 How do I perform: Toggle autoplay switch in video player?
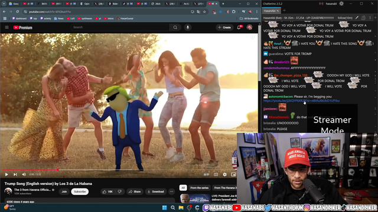click(x=206, y=174)
